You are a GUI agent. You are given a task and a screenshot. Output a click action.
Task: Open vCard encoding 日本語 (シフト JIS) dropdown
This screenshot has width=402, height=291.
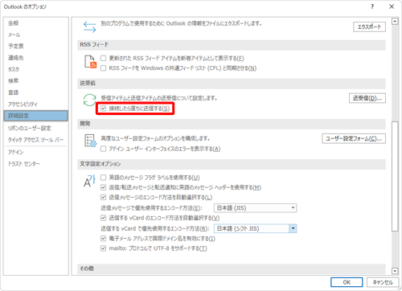[x=255, y=228]
